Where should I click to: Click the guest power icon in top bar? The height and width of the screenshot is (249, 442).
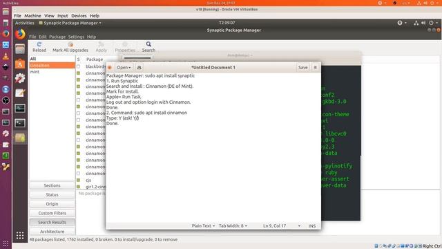click(431, 23)
